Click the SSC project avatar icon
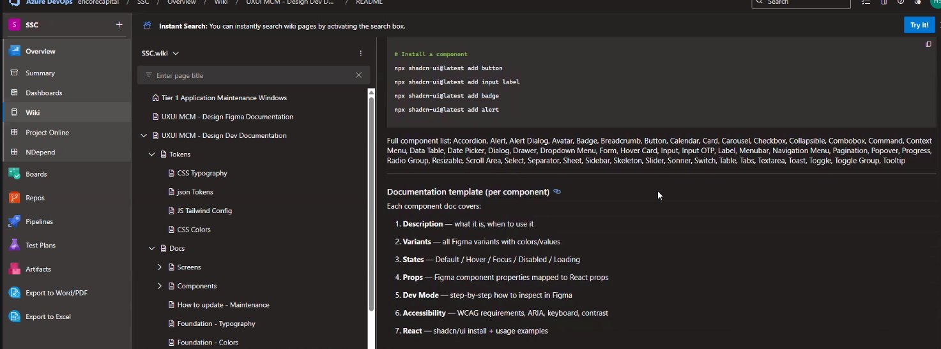The height and width of the screenshot is (349, 941). click(14, 25)
